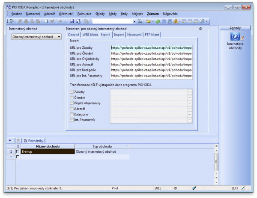This screenshot has width=257, height=198.
Task: Click the new record blank page icon
Action: (x=46, y=21)
